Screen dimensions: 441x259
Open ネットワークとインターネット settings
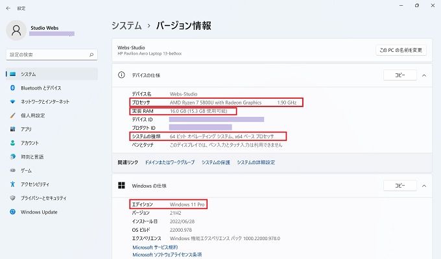point(52,102)
